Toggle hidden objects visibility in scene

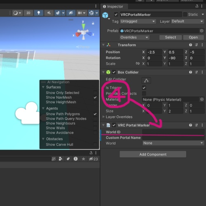coord(71,13)
